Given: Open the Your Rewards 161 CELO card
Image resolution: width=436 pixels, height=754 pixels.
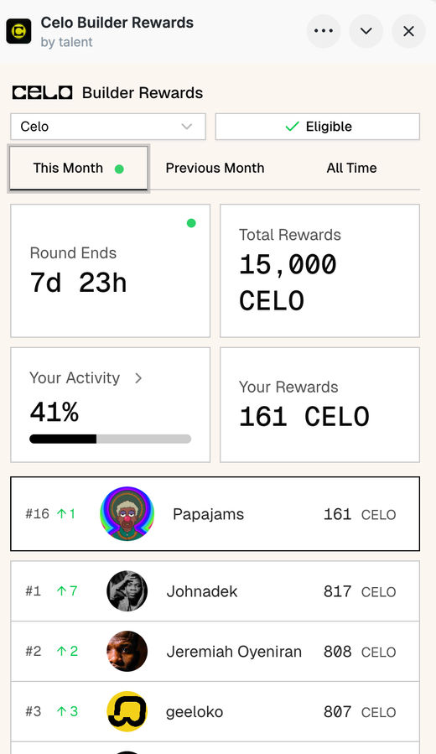Looking at the screenshot, I should [319, 405].
